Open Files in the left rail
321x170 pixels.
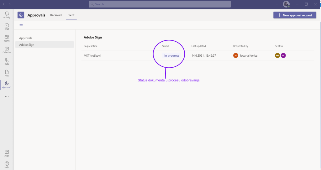(x=7, y=73)
